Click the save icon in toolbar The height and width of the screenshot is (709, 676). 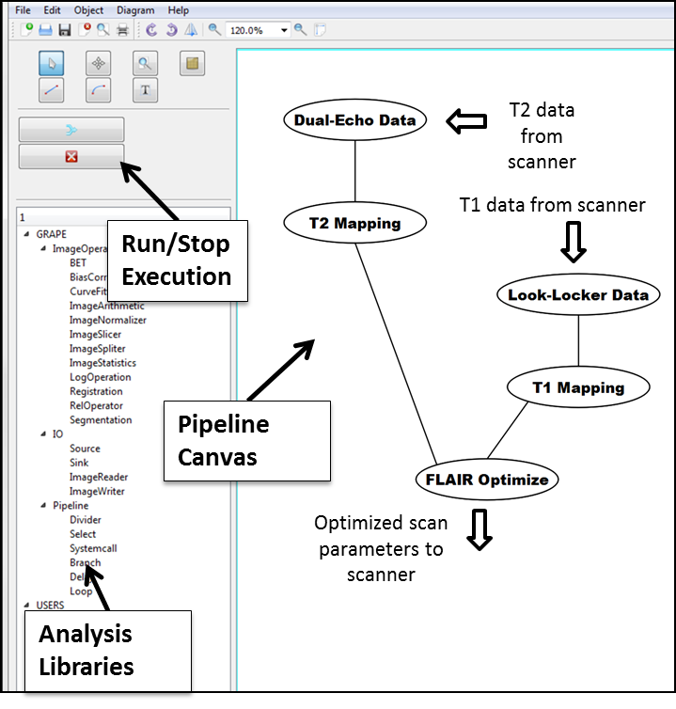tap(65, 29)
